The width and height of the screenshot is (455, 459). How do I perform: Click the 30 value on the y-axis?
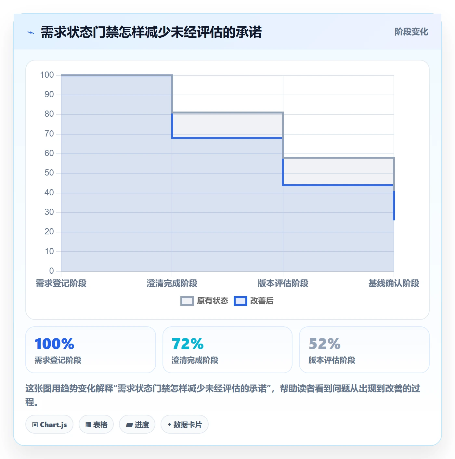tap(49, 212)
